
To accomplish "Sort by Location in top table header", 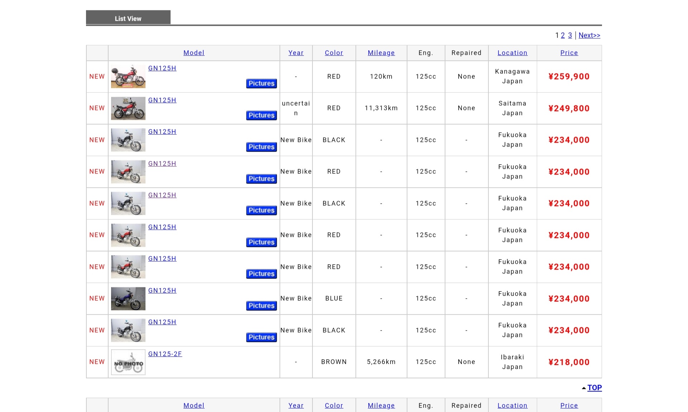I will [x=512, y=53].
